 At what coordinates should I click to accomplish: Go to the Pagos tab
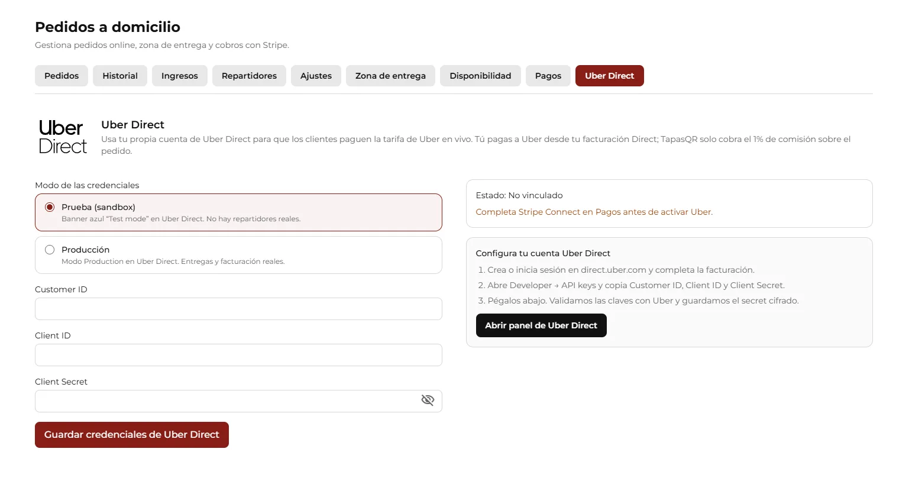click(548, 76)
